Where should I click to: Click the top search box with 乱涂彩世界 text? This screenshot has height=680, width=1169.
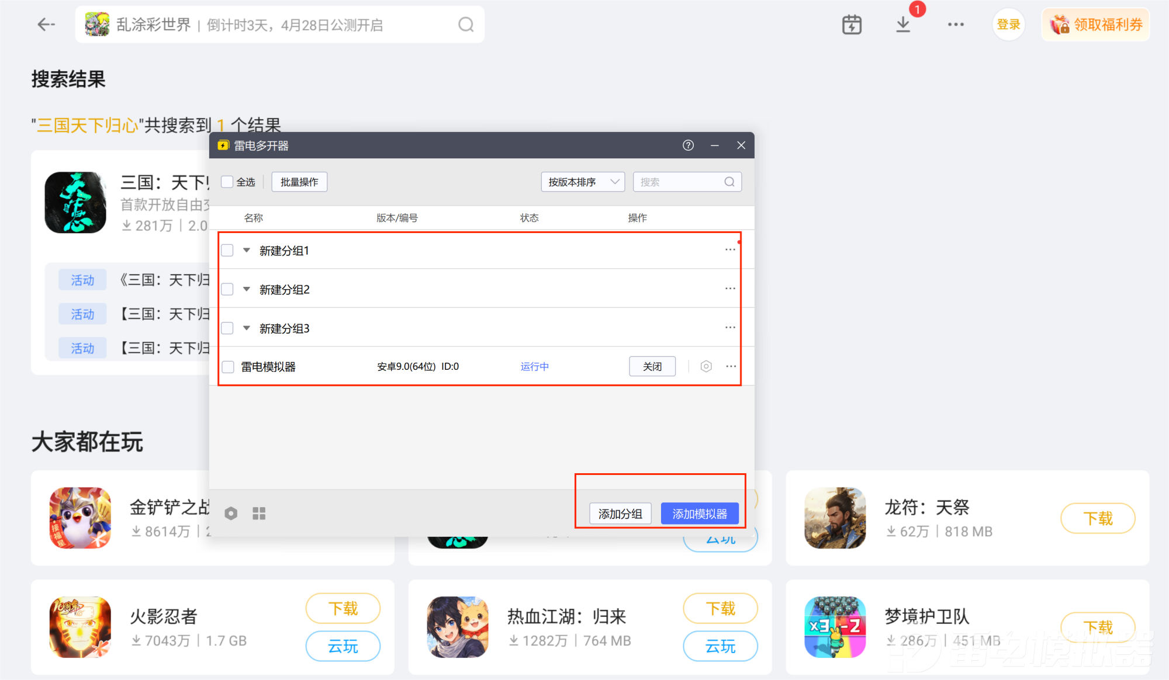[279, 25]
